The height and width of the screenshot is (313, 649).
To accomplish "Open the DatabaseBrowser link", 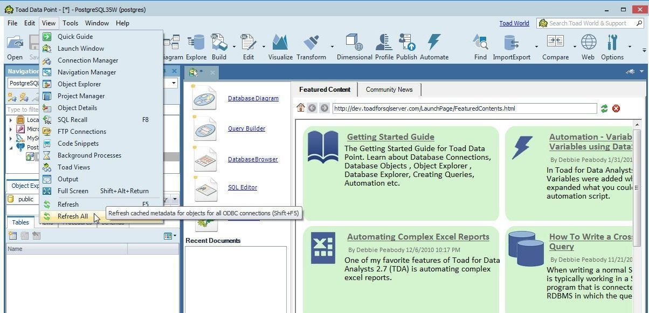I will coord(253,159).
